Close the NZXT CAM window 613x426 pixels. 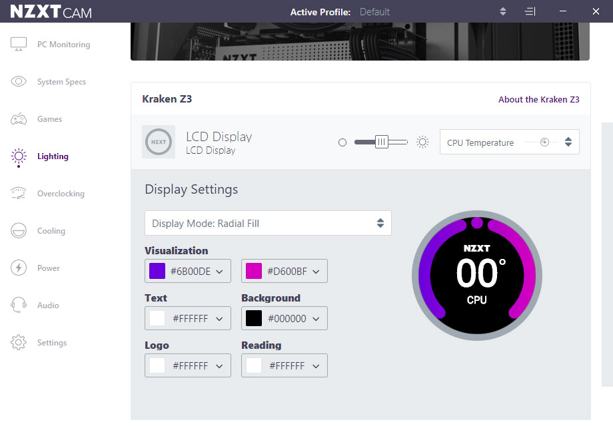pos(596,11)
